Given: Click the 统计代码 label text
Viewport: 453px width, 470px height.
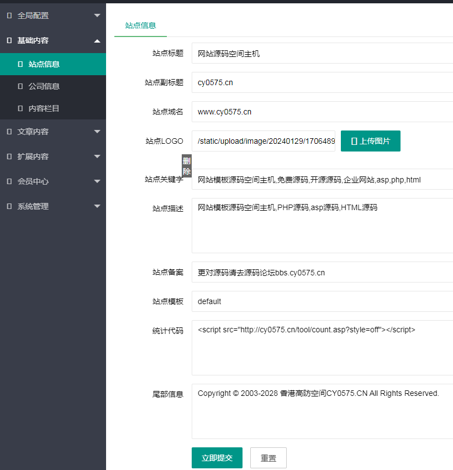Looking at the screenshot, I should (168, 331).
